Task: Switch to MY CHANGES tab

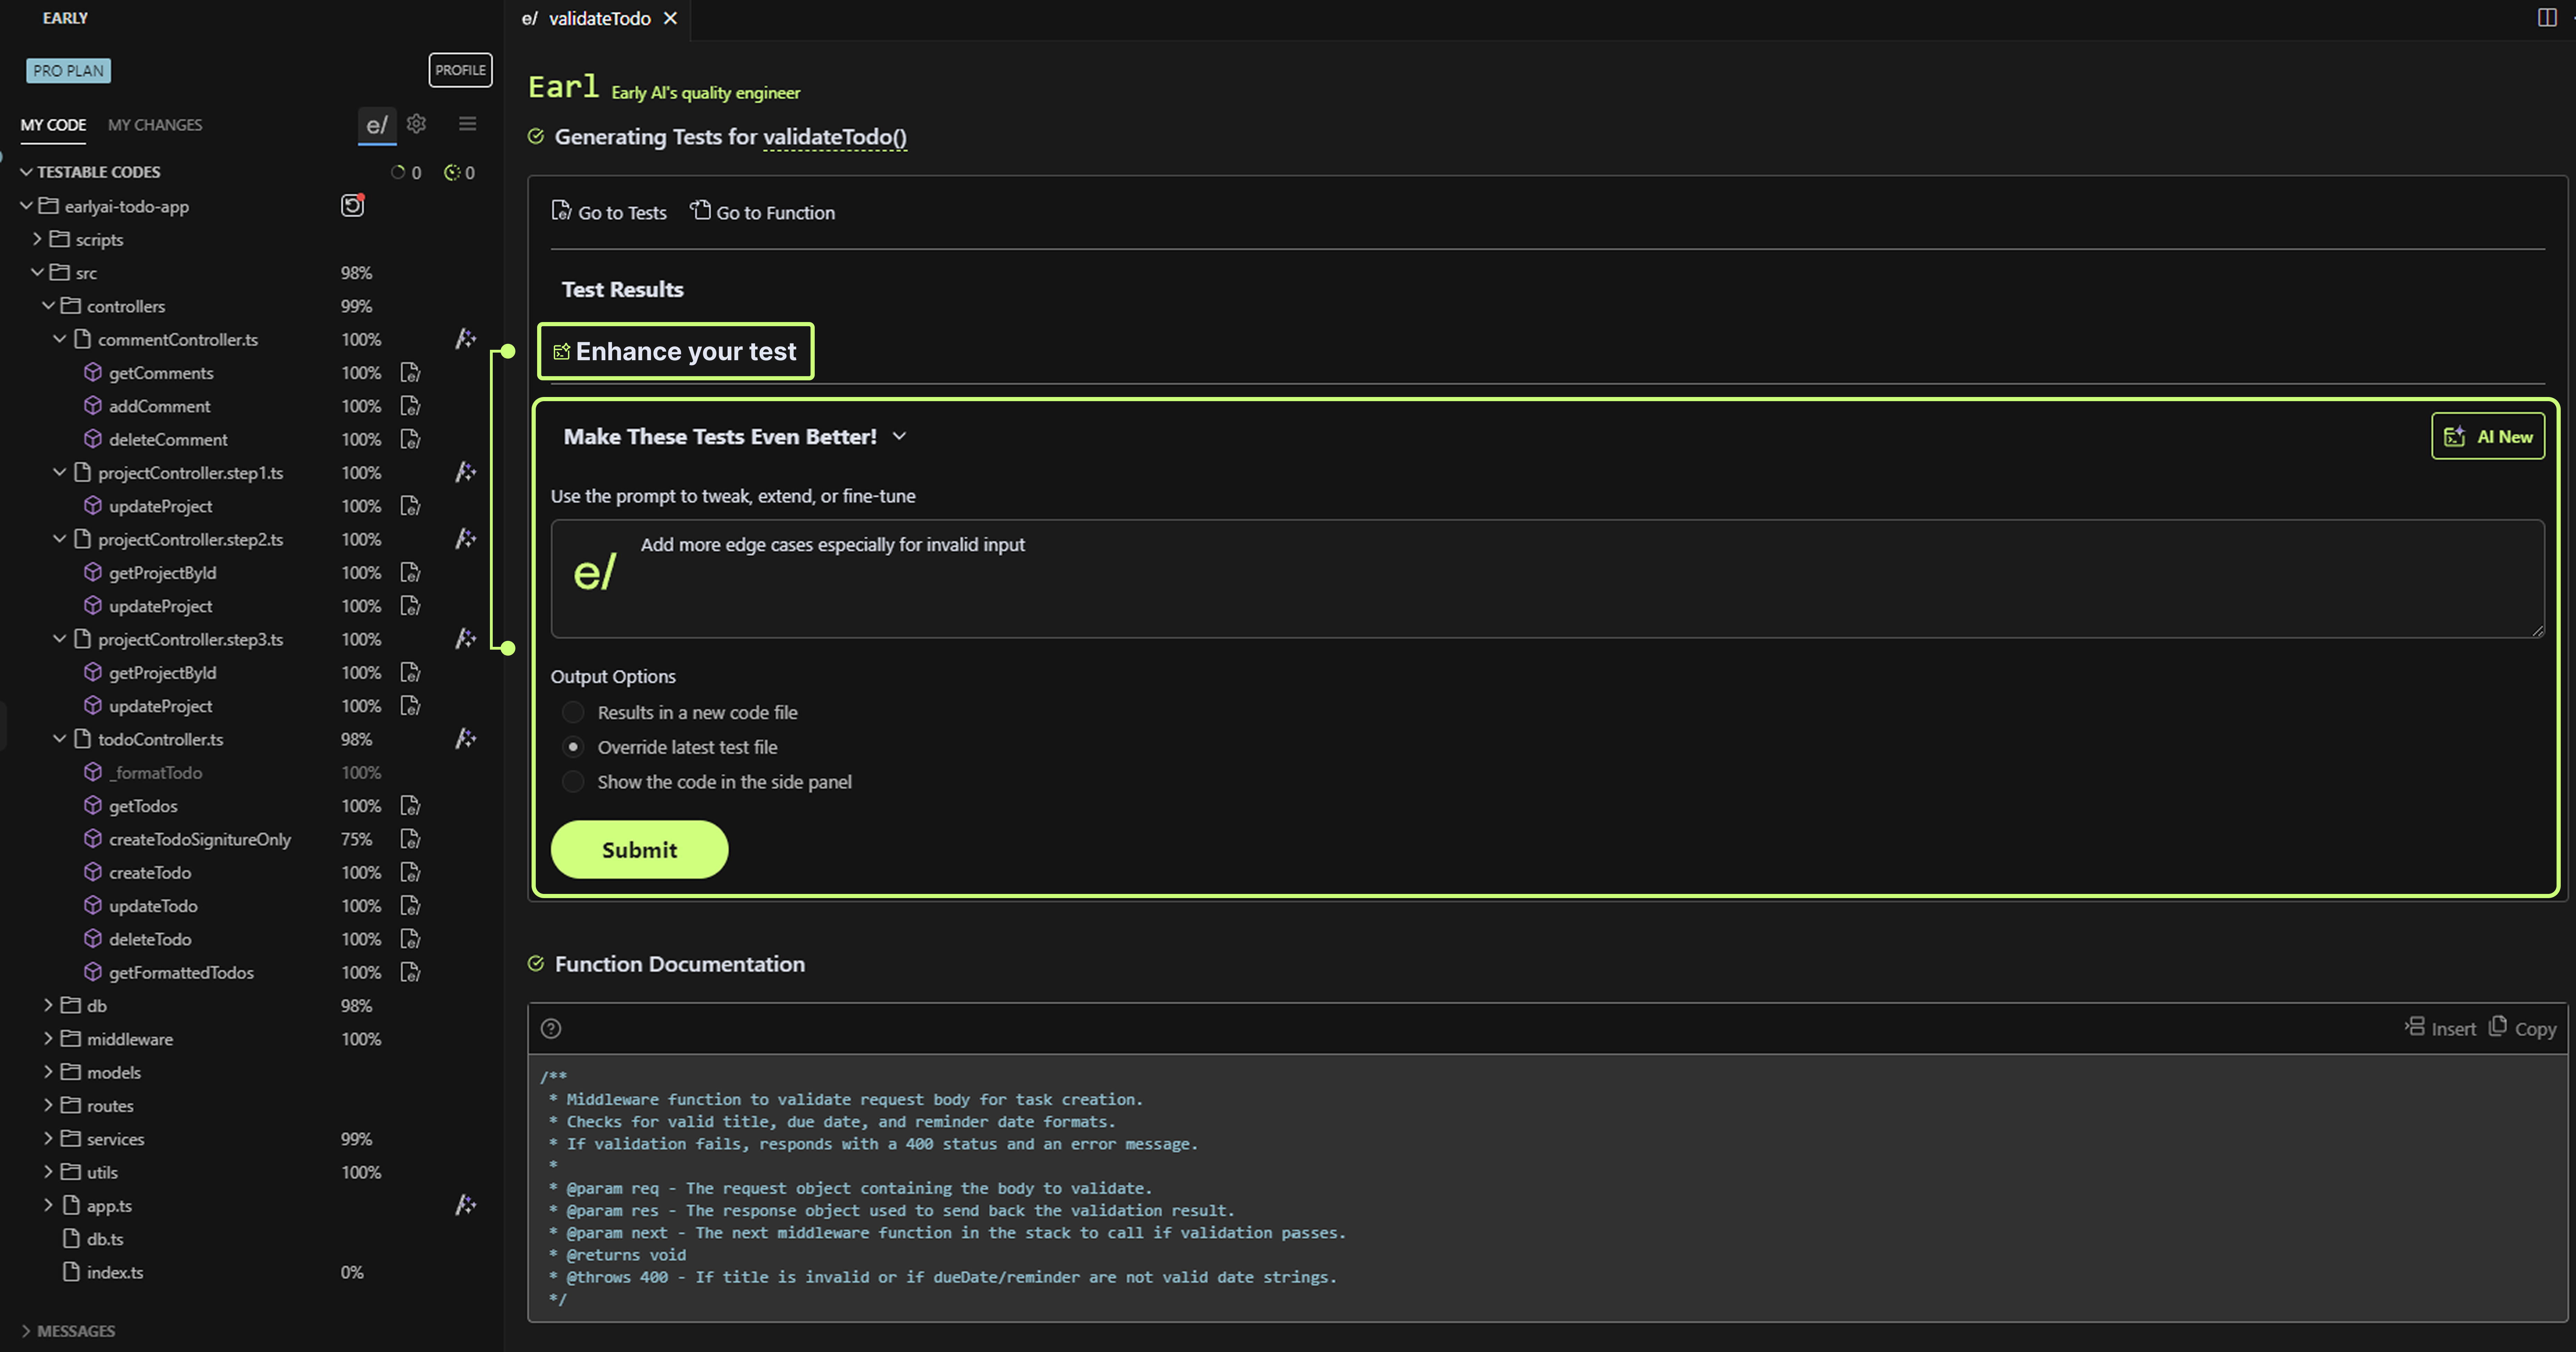Action: (155, 125)
